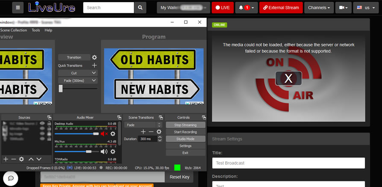Image resolution: width=382 pixels, height=187 pixels.
Task: Decrease Duration with down stepper arrow
Action: pyautogui.click(x=160, y=141)
